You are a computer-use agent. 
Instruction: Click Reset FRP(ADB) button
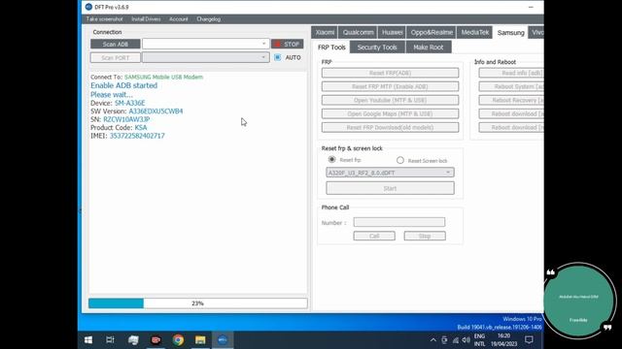coord(390,73)
